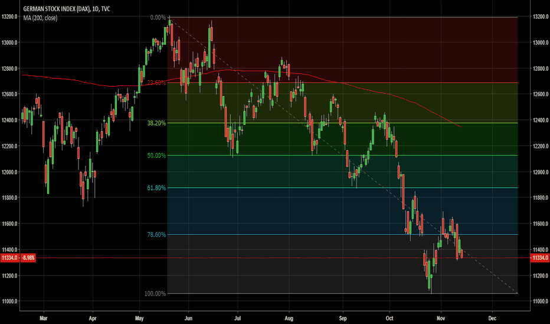Click 11200.0 on the right price axis
This screenshot has height=324, width=550.
541,276
